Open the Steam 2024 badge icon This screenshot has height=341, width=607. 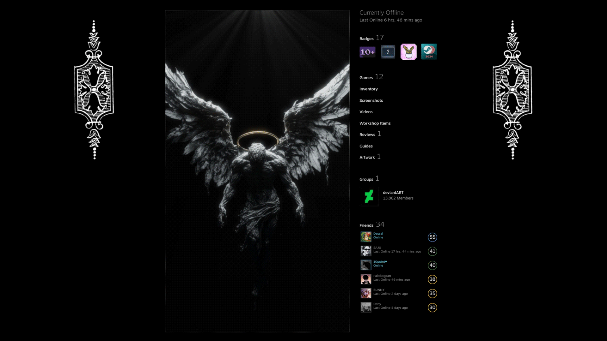pyautogui.click(x=429, y=52)
